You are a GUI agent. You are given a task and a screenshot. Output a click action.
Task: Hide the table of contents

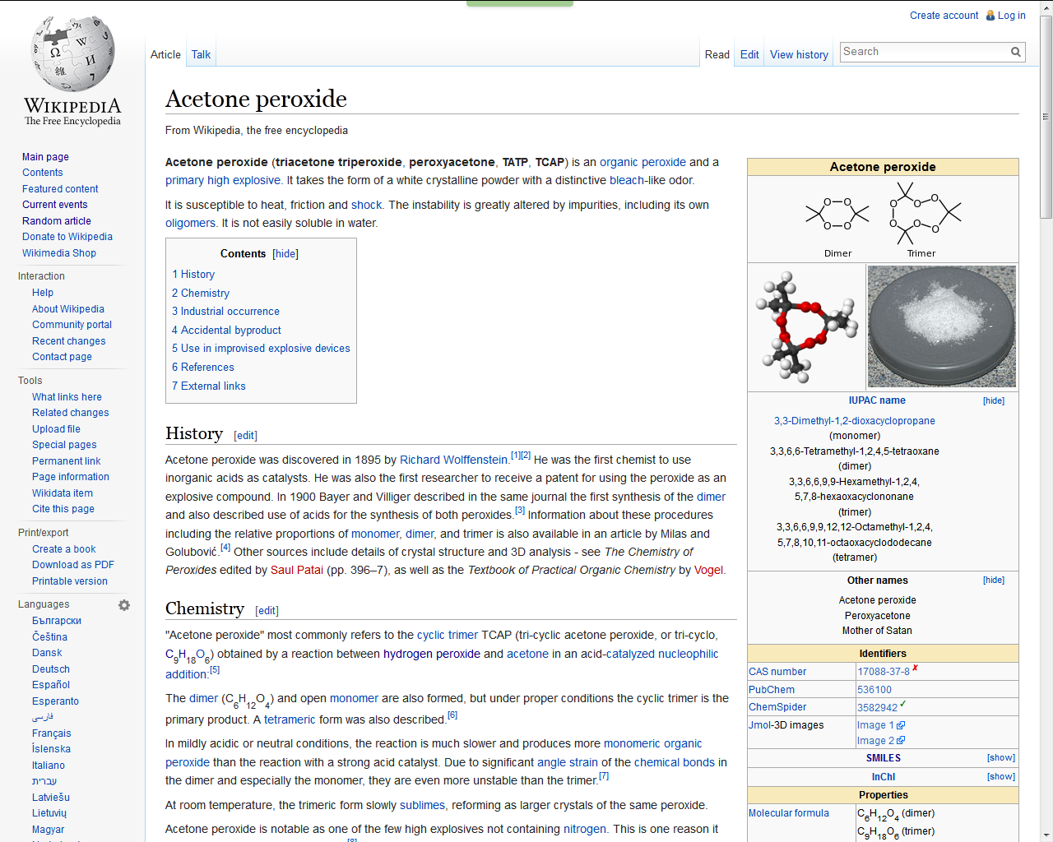[x=285, y=254]
